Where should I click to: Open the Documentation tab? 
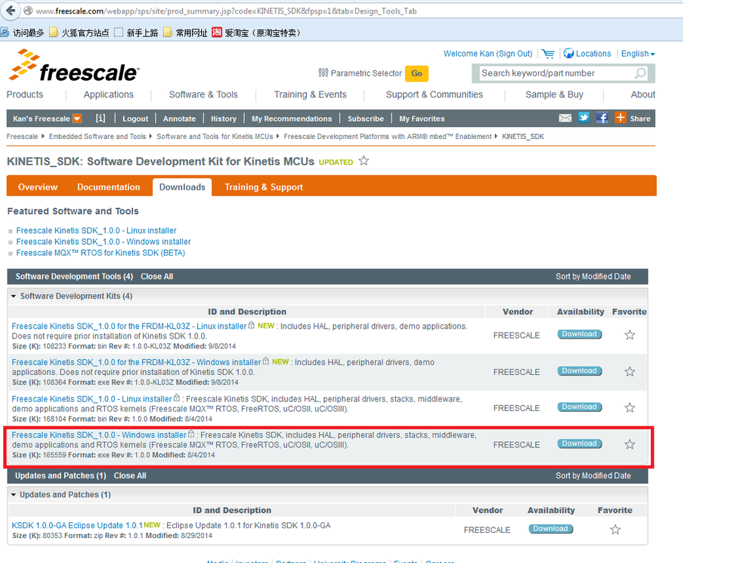109,187
